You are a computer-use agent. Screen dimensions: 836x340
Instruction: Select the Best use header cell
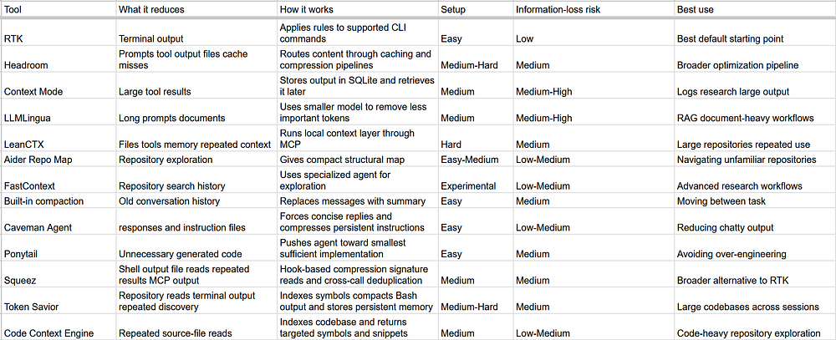[x=754, y=9]
